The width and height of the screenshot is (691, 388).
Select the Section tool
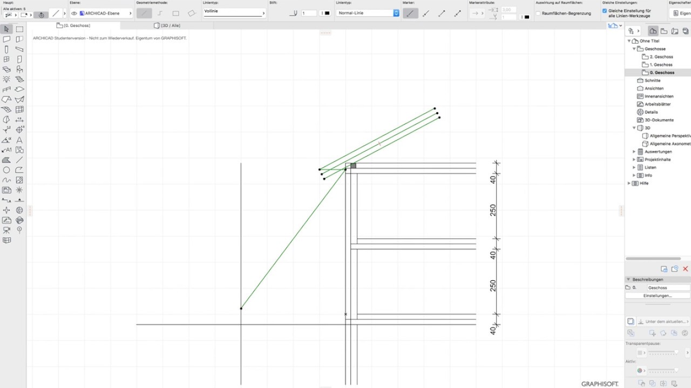(6, 200)
